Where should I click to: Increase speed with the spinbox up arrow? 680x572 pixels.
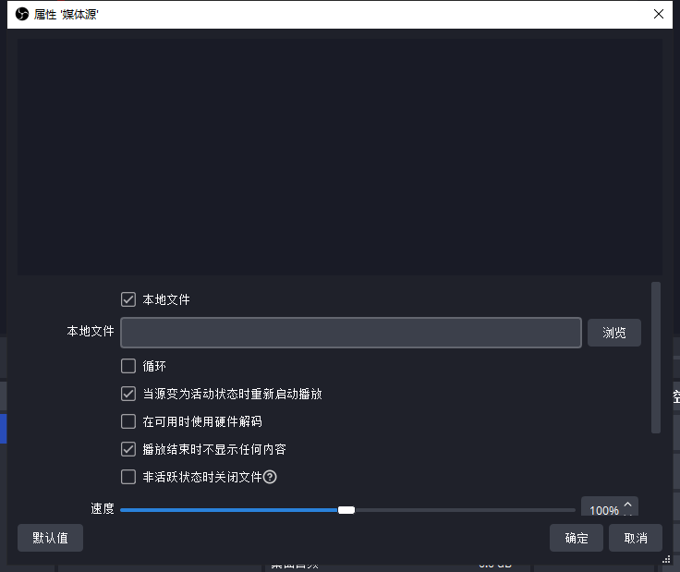(x=628, y=505)
